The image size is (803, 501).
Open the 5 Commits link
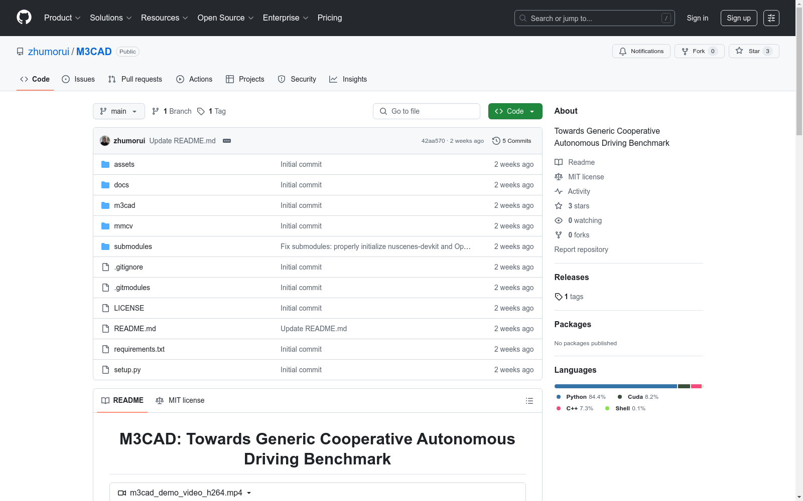tap(512, 141)
